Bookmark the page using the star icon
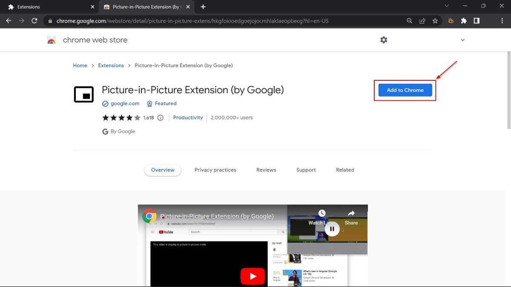This screenshot has width=511, height=287. (435, 20)
